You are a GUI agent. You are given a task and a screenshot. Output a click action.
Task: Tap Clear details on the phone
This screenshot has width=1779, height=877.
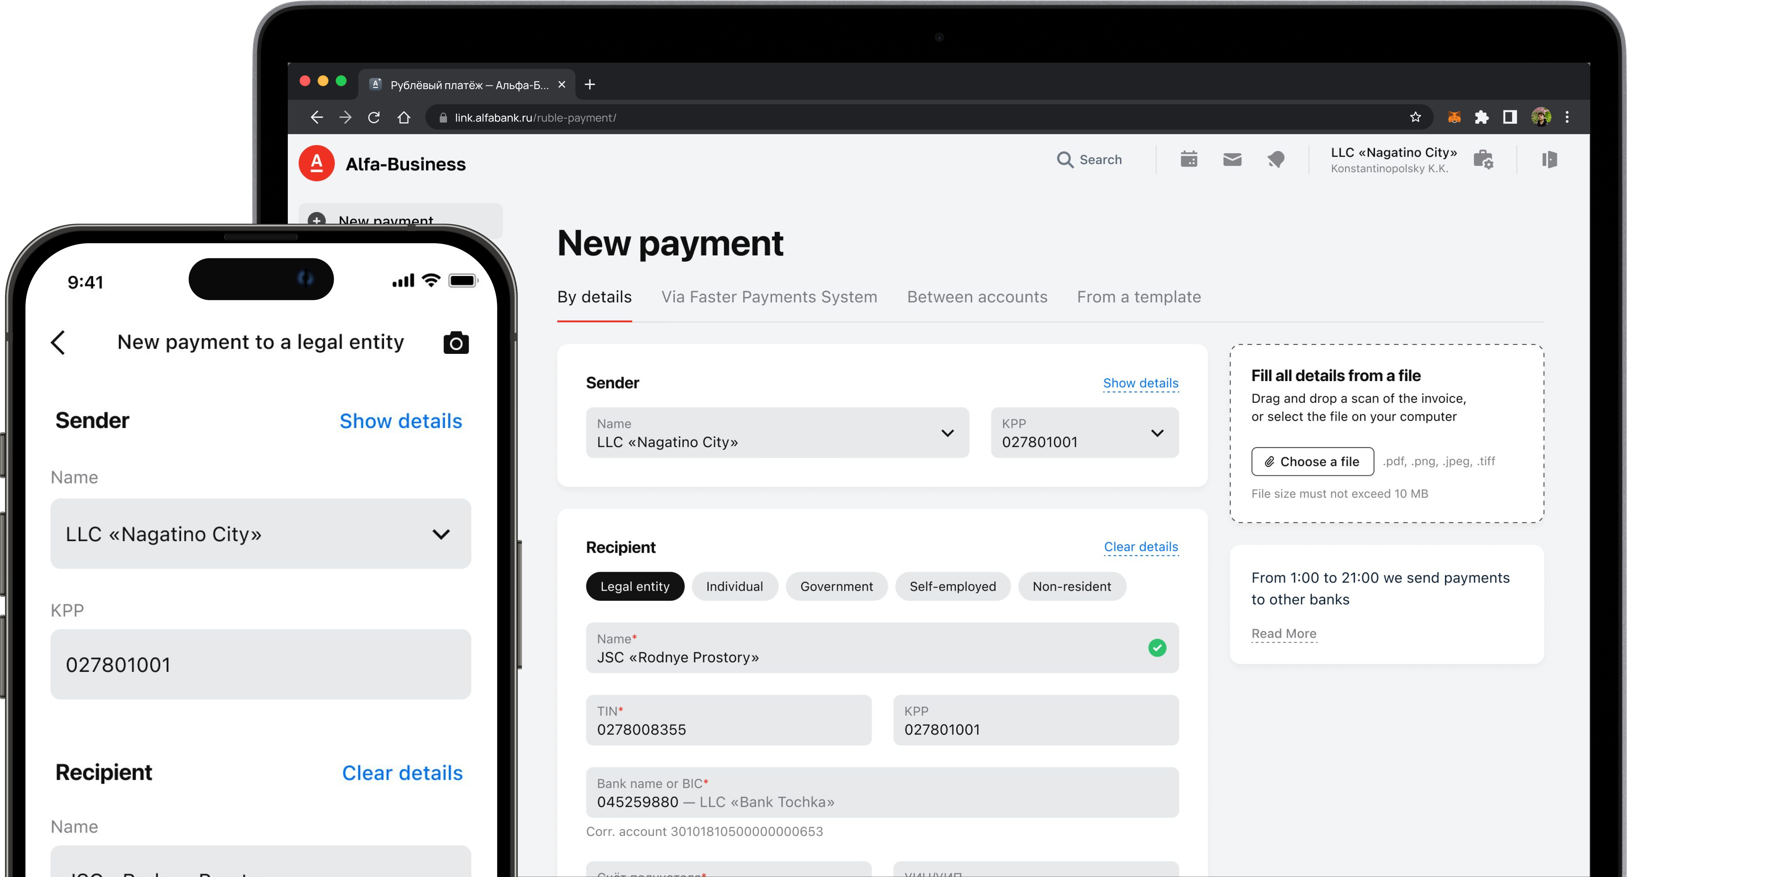[402, 773]
